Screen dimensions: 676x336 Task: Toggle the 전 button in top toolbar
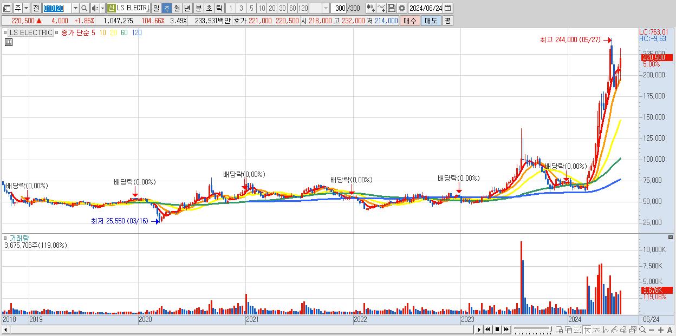coord(36,8)
